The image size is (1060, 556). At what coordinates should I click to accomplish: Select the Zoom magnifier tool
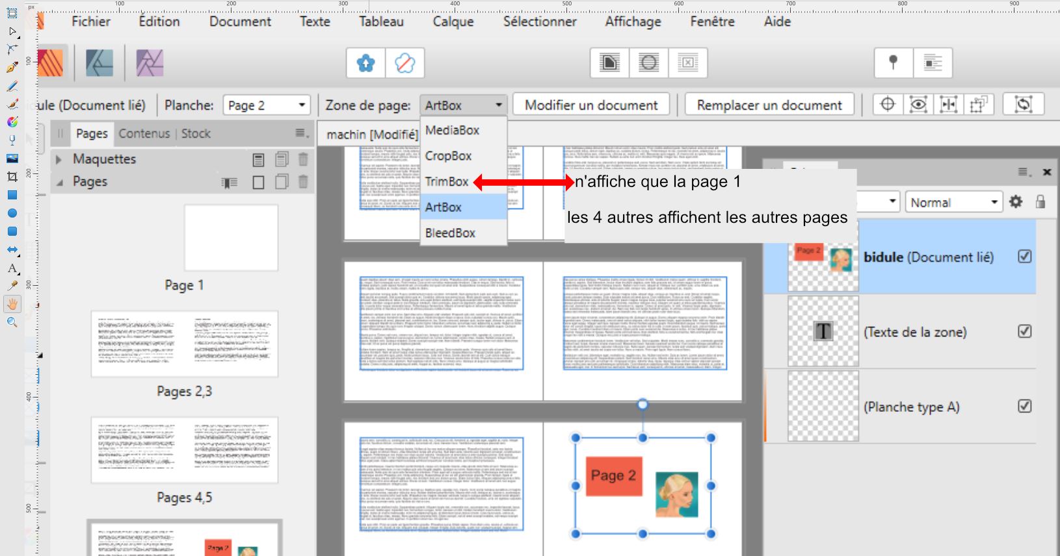pyautogui.click(x=12, y=322)
